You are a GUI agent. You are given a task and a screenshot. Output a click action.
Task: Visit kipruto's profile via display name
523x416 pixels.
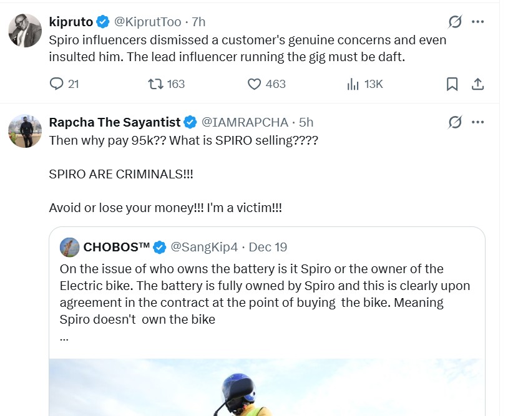tap(71, 22)
